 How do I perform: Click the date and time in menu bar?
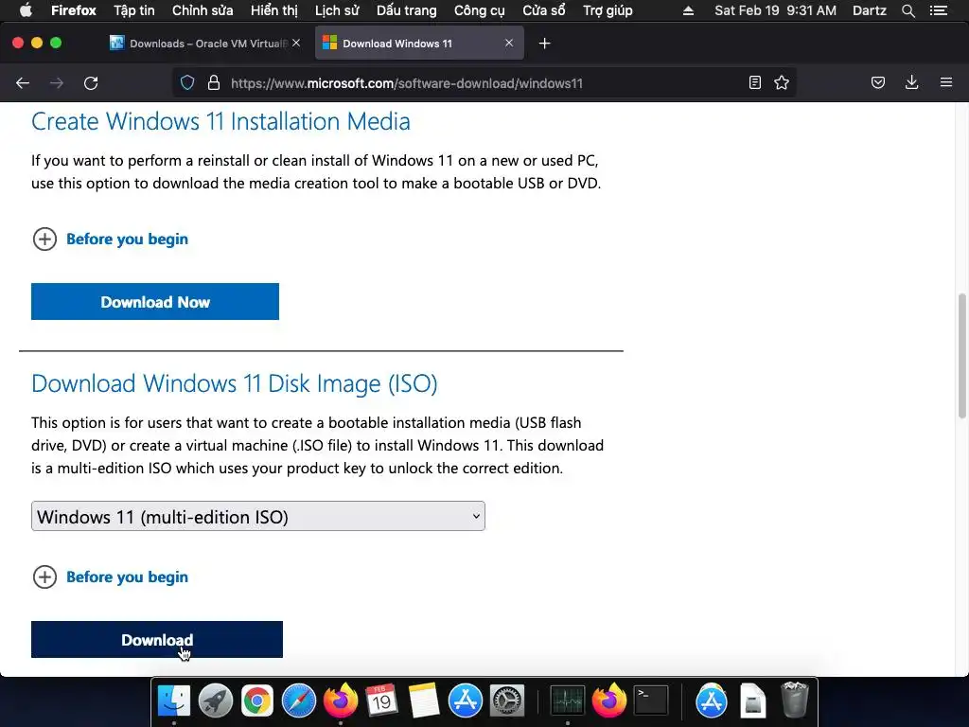click(x=776, y=10)
